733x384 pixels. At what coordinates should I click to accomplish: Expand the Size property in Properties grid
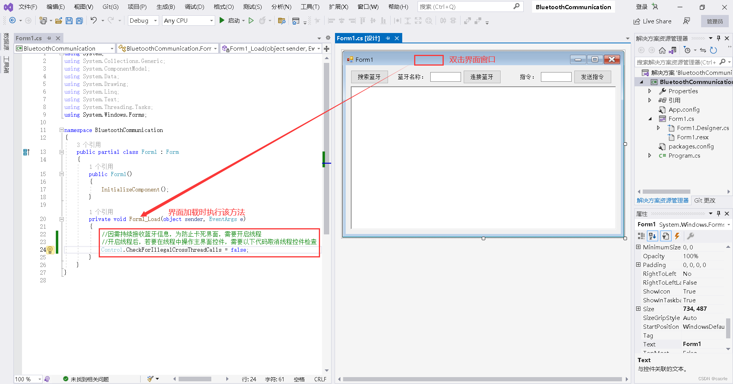638,309
